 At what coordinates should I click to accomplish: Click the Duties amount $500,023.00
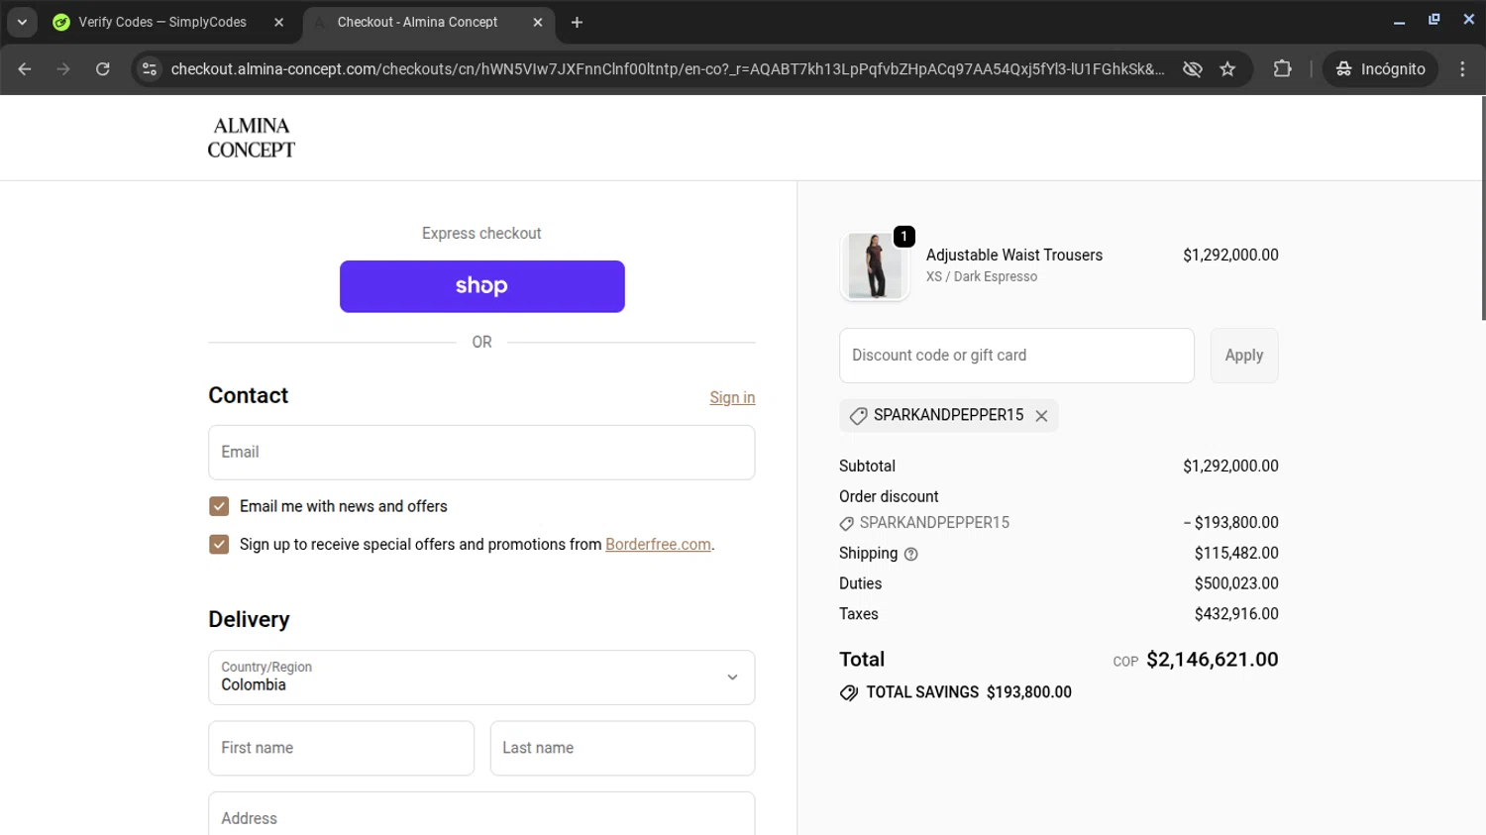1236,583
